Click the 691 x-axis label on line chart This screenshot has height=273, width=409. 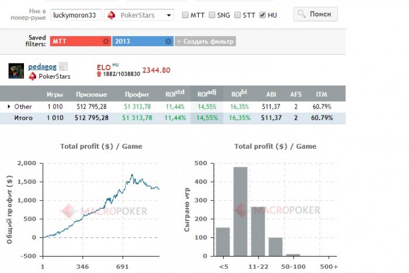pos(123,267)
